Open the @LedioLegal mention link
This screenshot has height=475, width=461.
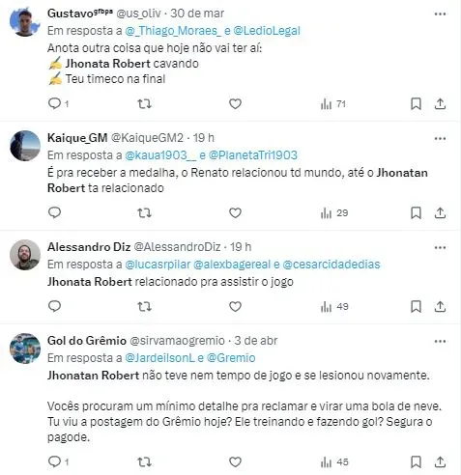[x=267, y=31]
